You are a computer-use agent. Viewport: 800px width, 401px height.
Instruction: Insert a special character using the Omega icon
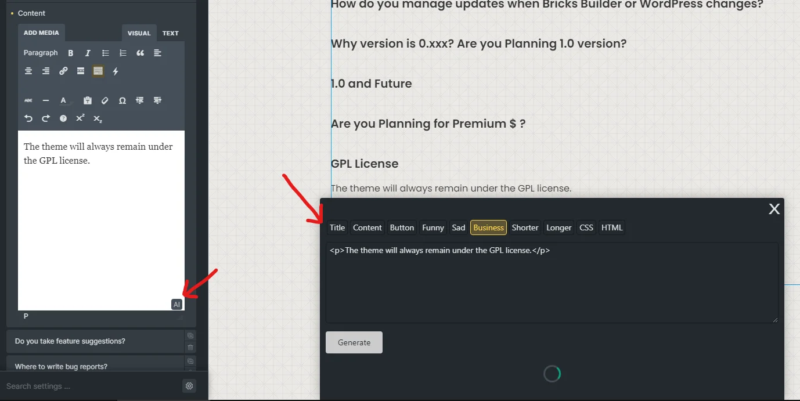click(122, 100)
